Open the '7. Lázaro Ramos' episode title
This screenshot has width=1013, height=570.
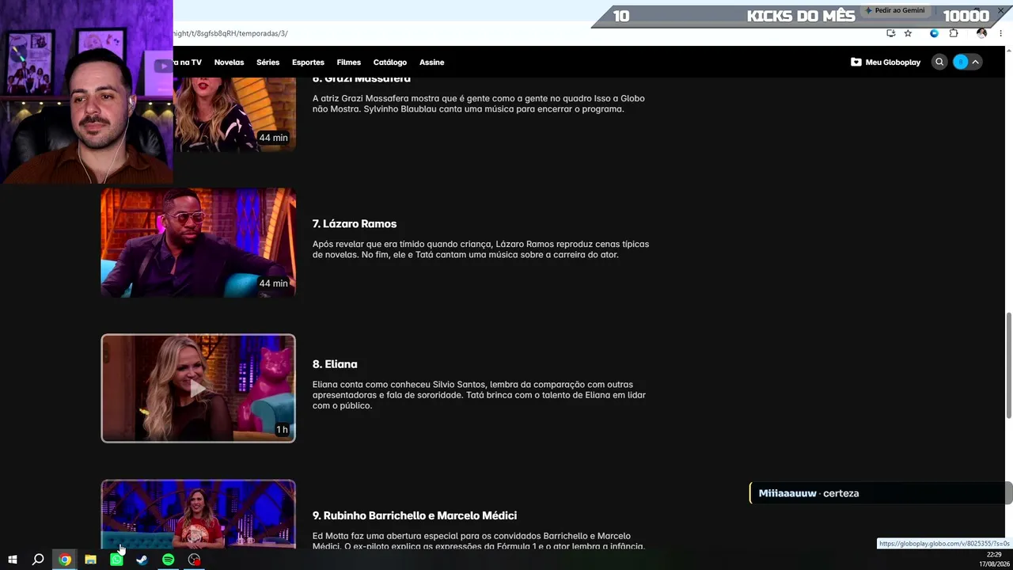(x=355, y=224)
